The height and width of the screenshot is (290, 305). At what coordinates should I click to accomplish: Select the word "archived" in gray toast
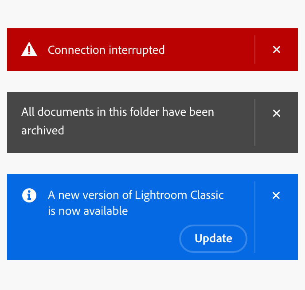coord(43,130)
